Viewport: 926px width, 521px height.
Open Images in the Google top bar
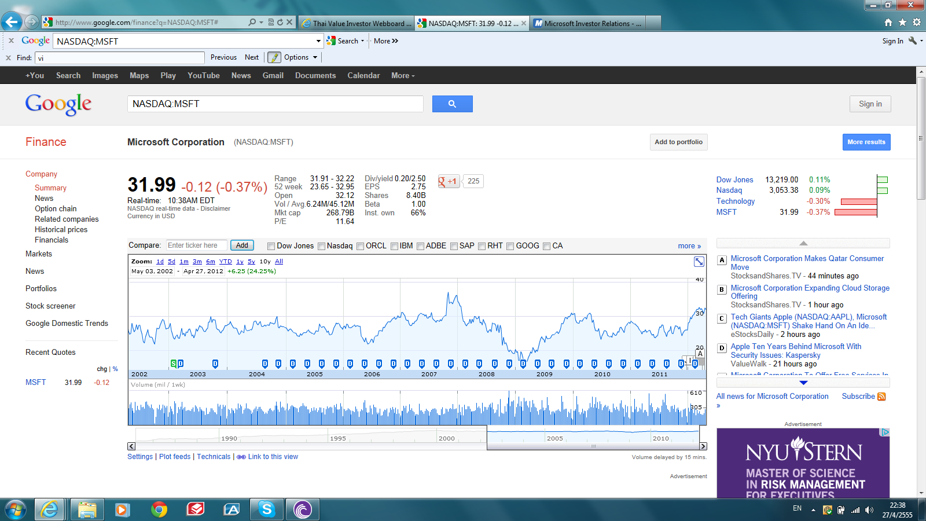coord(105,76)
